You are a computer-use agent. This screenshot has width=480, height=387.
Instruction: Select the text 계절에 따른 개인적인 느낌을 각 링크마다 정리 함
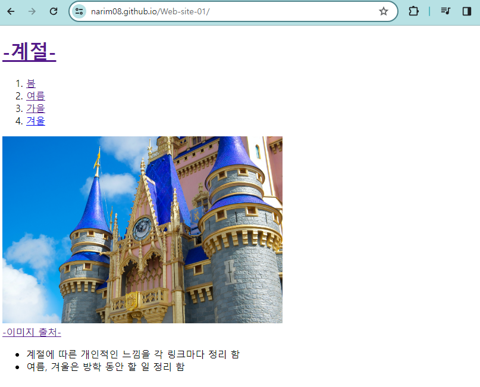pyautogui.click(x=133, y=354)
